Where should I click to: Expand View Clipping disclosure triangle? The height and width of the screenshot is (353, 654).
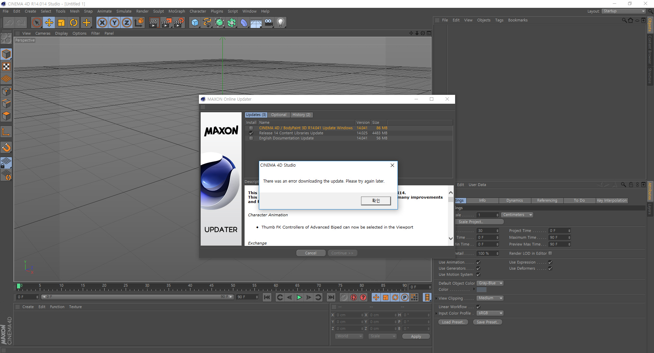point(436,299)
